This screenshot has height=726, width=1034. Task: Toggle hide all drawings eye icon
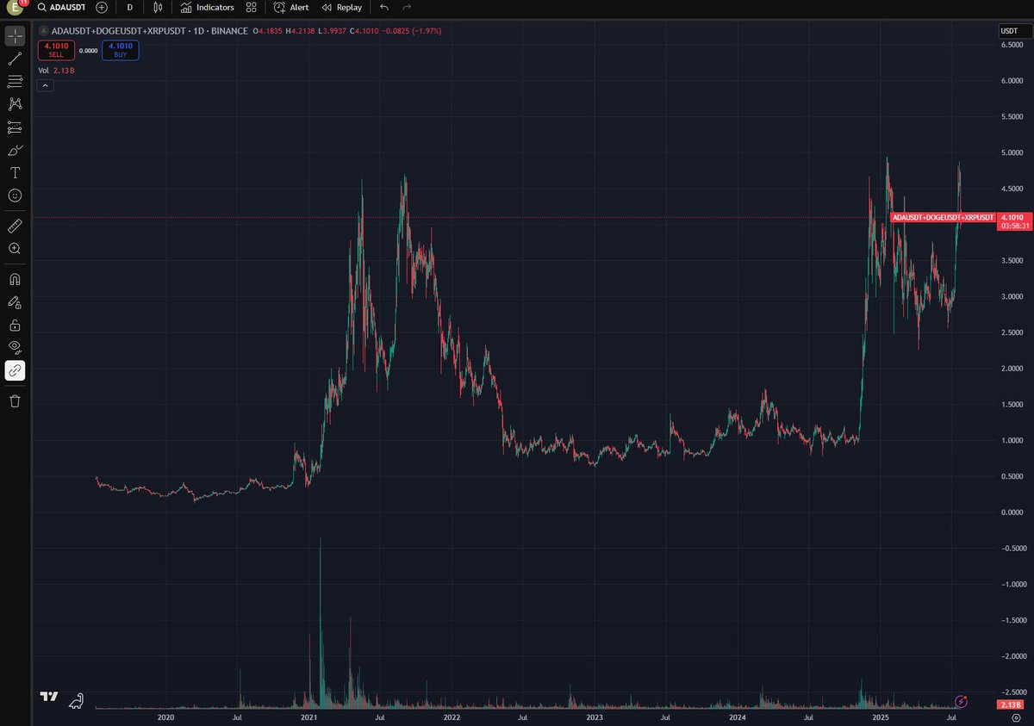pos(15,348)
